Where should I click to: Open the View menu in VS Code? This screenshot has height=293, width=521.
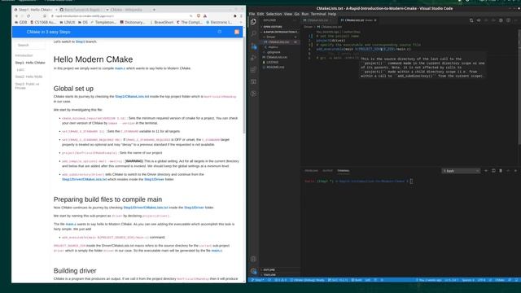coord(288,14)
